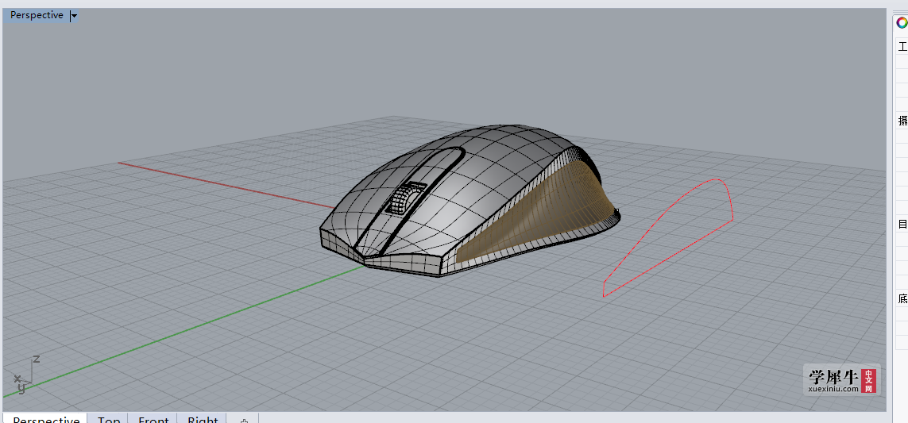This screenshot has height=423, width=908.
Task: Open the Perspective viewport title dropdown arrow
Action: click(x=74, y=16)
